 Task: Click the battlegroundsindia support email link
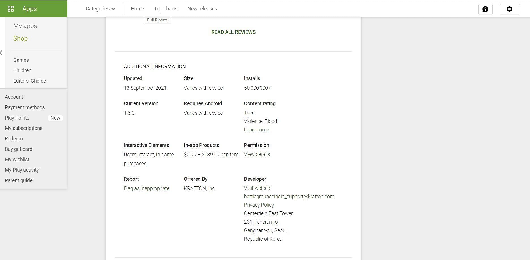(x=289, y=197)
